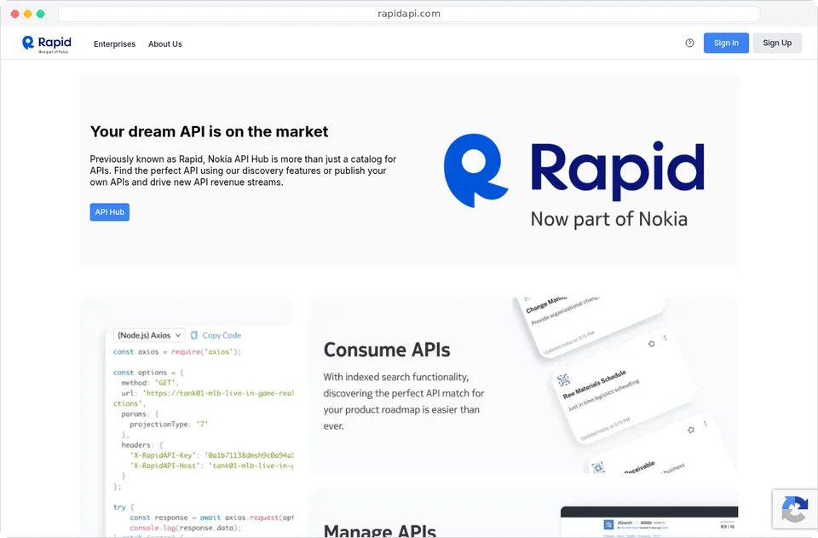
Task: Click the Sign In button
Action: pyautogui.click(x=726, y=43)
